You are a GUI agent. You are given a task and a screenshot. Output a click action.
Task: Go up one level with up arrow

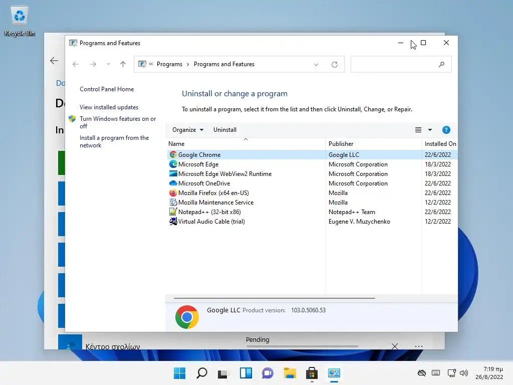pos(123,64)
